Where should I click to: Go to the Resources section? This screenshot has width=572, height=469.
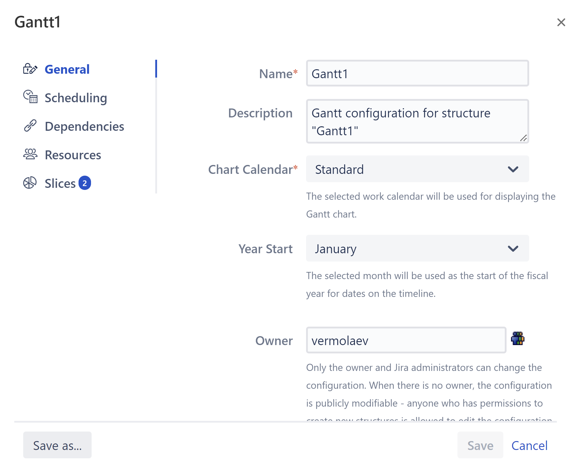[73, 155]
